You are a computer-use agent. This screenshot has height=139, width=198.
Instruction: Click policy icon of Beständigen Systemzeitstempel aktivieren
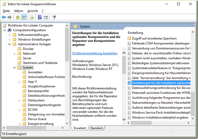[129, 63]
